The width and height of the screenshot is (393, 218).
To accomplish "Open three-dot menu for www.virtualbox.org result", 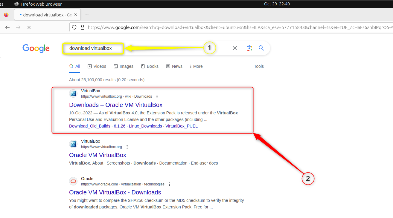I will (x=127, y=147).
